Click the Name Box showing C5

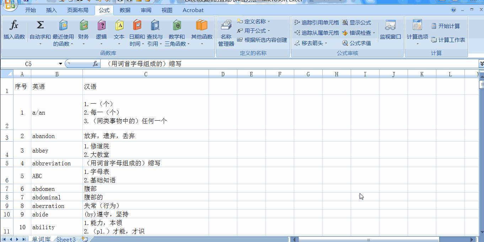tap(29, 64)
